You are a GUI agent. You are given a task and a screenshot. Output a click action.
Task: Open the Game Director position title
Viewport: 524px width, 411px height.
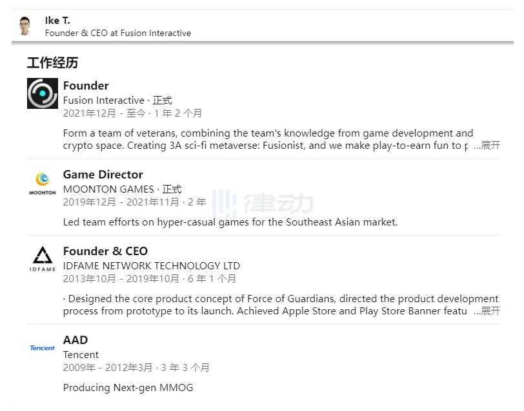coord(103,175)
